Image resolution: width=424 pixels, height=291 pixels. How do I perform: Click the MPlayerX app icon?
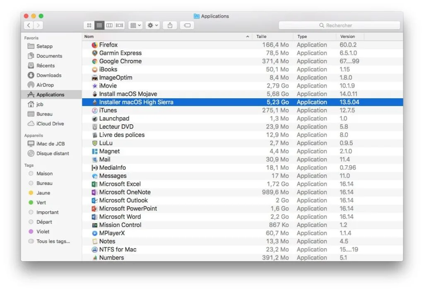click(x=94, y=233)
